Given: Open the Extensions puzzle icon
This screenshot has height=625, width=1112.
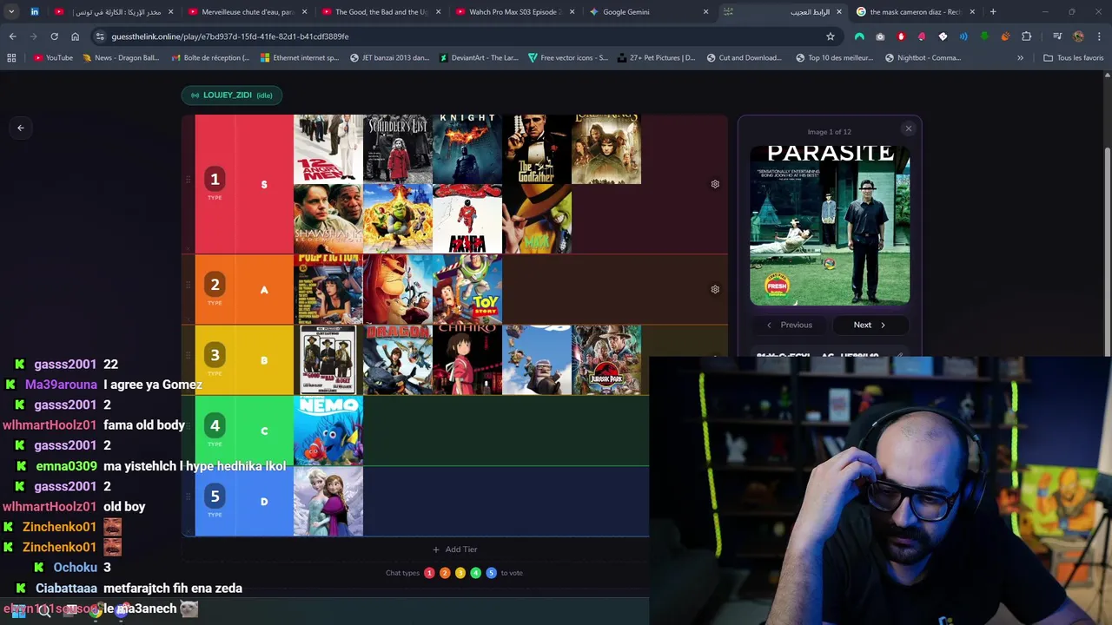Looking at the screenshot, I should click(x=1027, y=36).
